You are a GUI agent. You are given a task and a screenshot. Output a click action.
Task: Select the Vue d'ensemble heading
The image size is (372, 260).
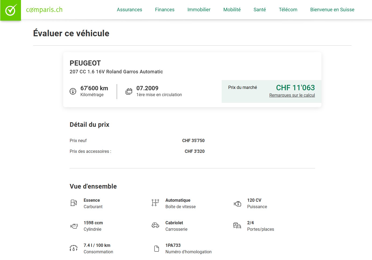point(93,186)
